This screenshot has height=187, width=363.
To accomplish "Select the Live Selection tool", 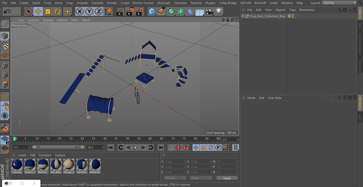I will point(29,12).
